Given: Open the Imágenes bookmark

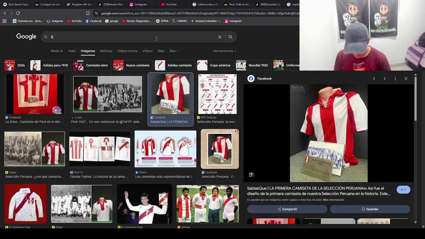Looking at the screenshot, I should [x=55, y=21].
